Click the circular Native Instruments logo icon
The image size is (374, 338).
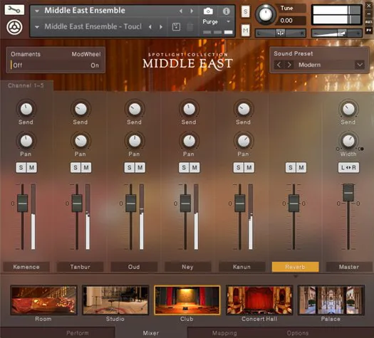point(14,27)
